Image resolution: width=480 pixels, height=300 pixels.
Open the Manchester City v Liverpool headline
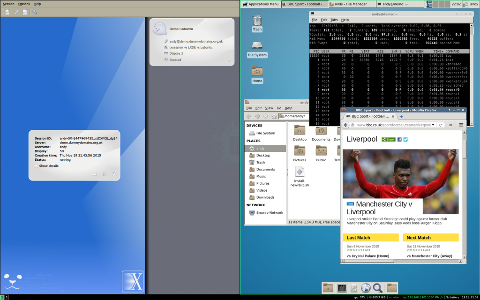(x=380, y=208)
